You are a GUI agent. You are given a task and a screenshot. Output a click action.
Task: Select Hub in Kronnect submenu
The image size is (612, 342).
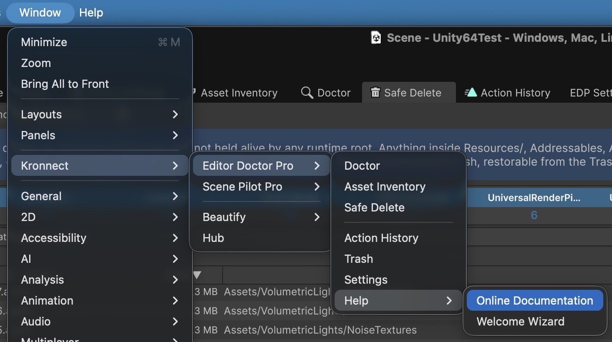pyautogui.click(x=261, y=238)
